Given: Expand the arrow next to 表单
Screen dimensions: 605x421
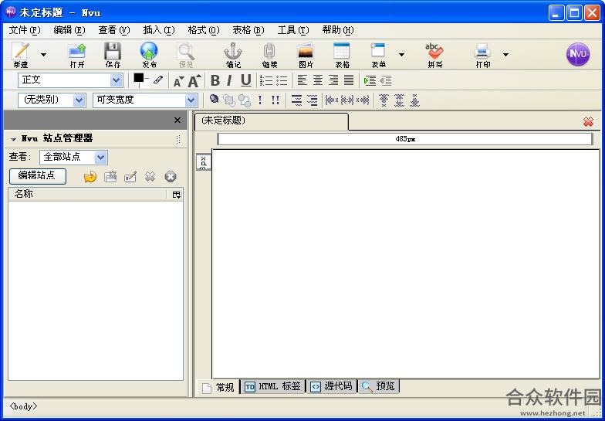Looking at the screenshot, I should (x=401, y=54).
